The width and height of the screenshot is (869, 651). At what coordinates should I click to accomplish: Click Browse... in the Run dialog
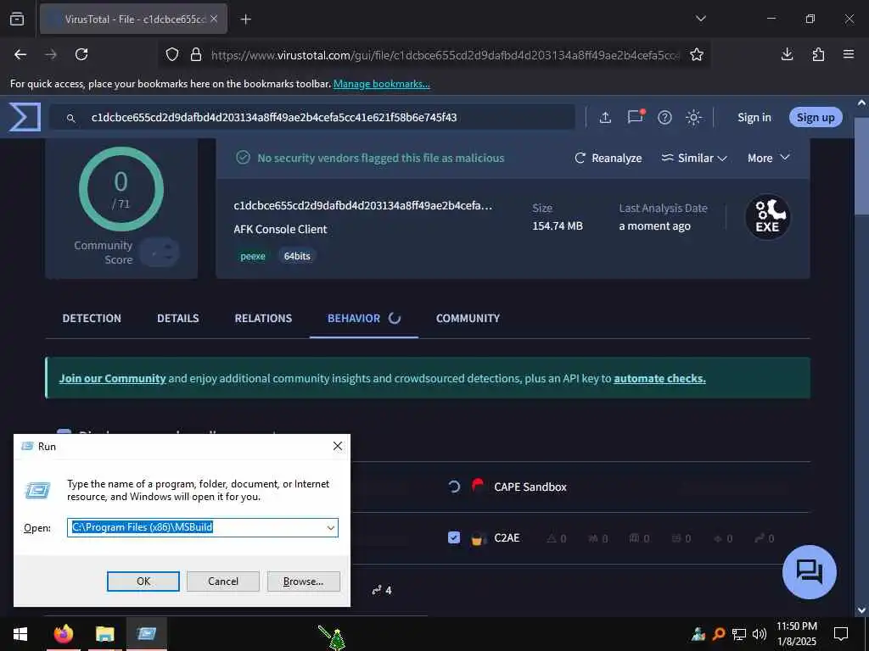[303, 581]
